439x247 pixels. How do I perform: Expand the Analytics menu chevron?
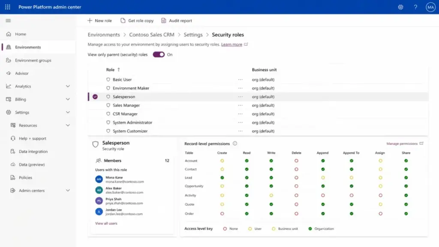click(x=68, y=86)
